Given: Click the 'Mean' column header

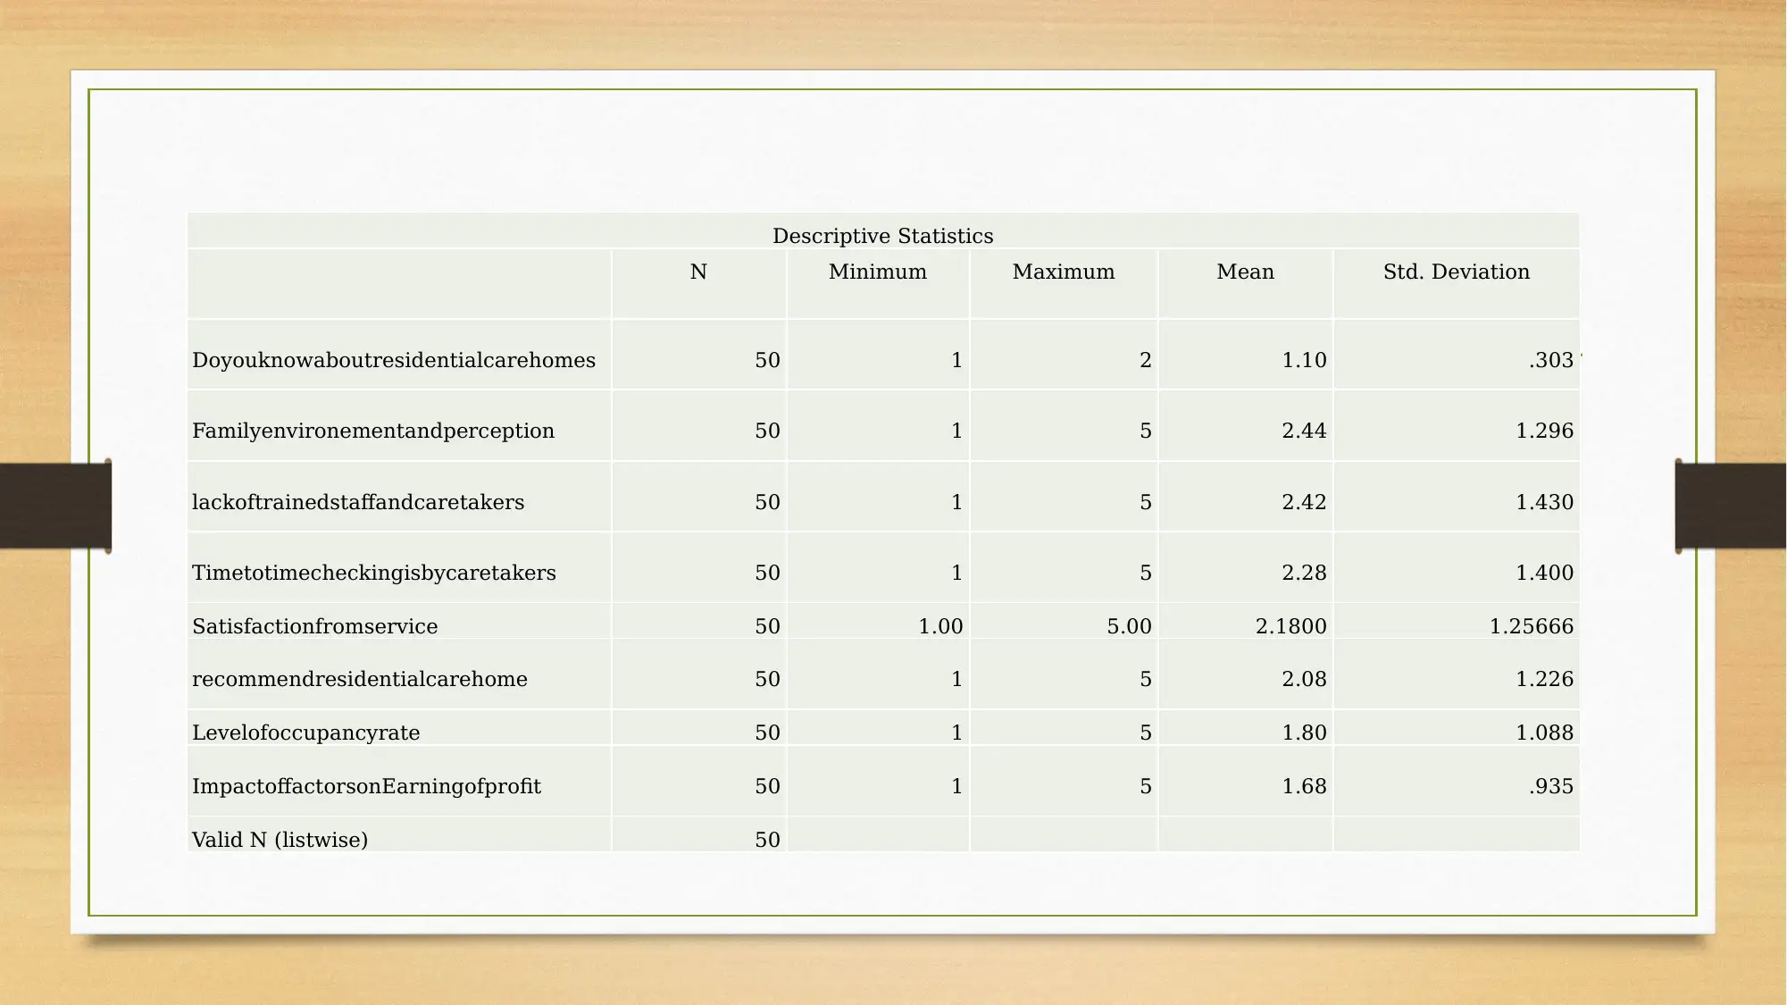Looking at the screenshot, I should coord(1245,272).
